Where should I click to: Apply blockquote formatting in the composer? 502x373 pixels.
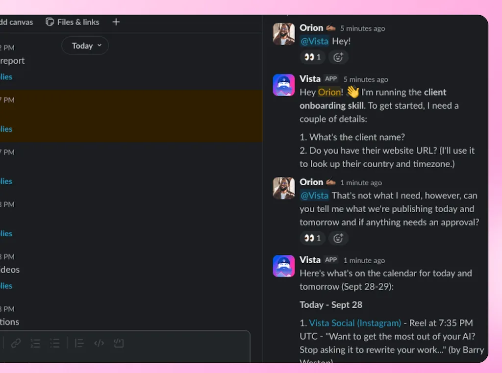(79, 343)
